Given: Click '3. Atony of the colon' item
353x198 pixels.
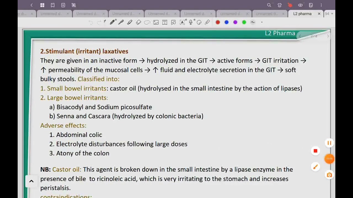Looking at the screenshot, I should pyautogui.click(x=79, y=153).
